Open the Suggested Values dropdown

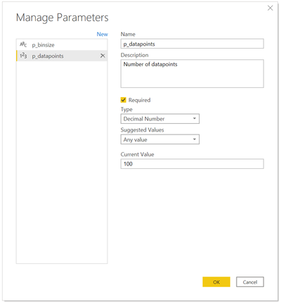point(160,139)
